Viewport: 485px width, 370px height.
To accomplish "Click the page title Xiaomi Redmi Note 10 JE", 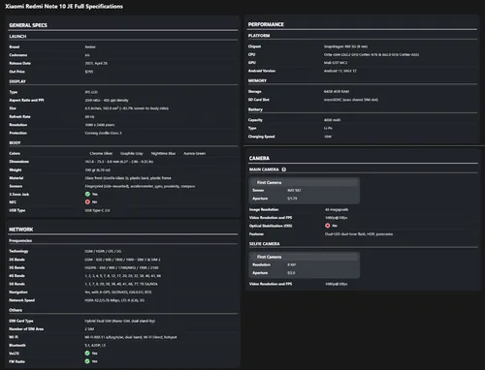I will pos(64,7).
